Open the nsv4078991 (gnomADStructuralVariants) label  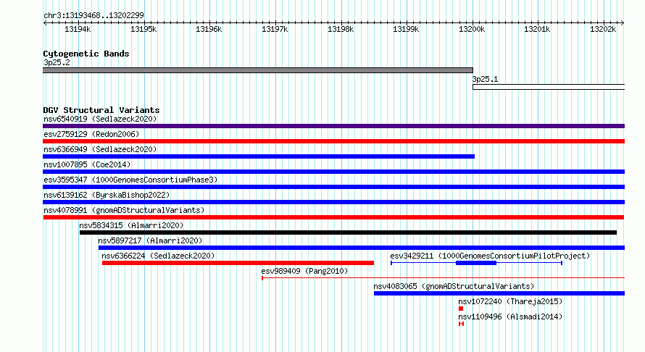coord(124,210)
